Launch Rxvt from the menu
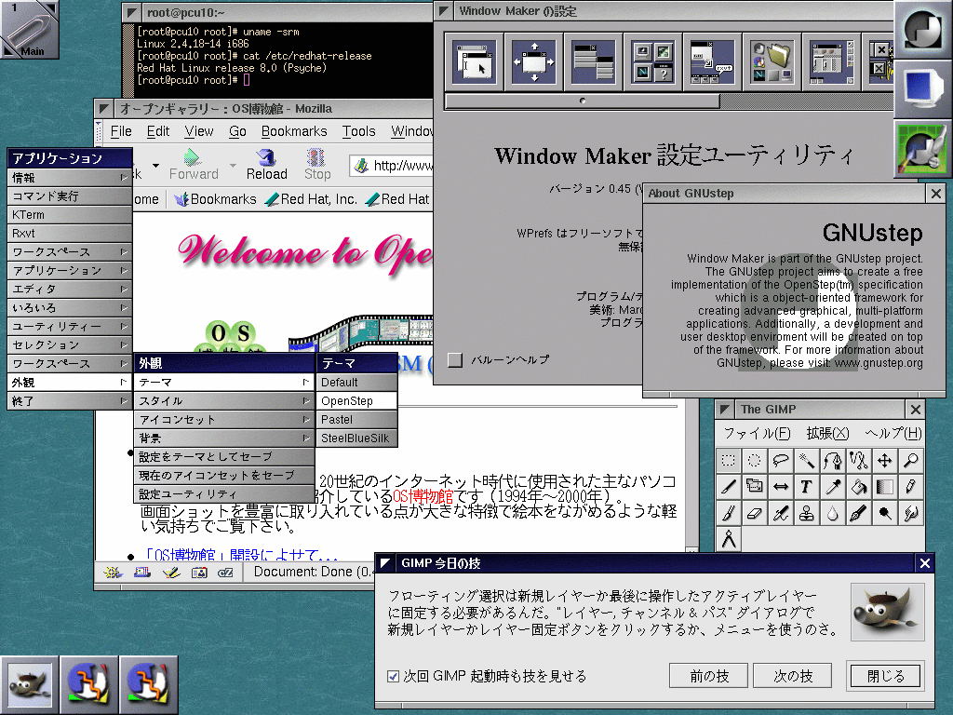Viewport: 953px width, 715px height. pyautogui.click(x=69, y=234)
